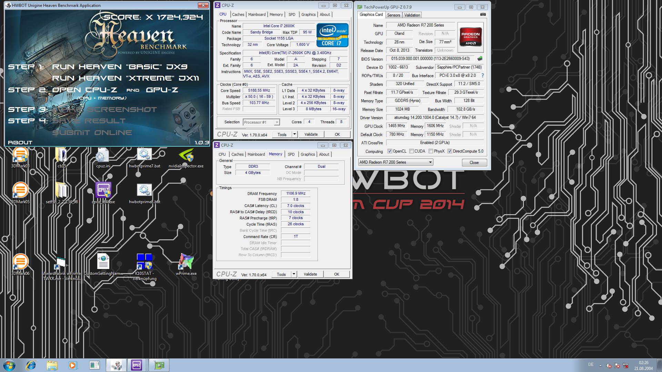Open Windows Explorer from taskbar

pos(52,365)
